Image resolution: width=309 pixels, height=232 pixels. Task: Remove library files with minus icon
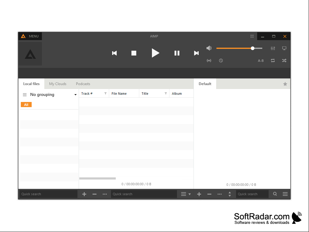pos(95,194)
